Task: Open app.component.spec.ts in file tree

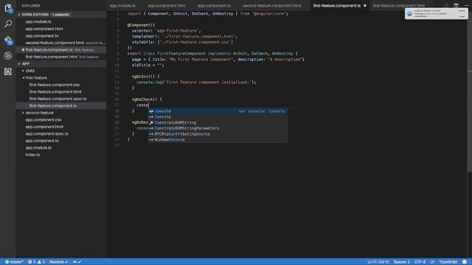Action: coord(60,134)
